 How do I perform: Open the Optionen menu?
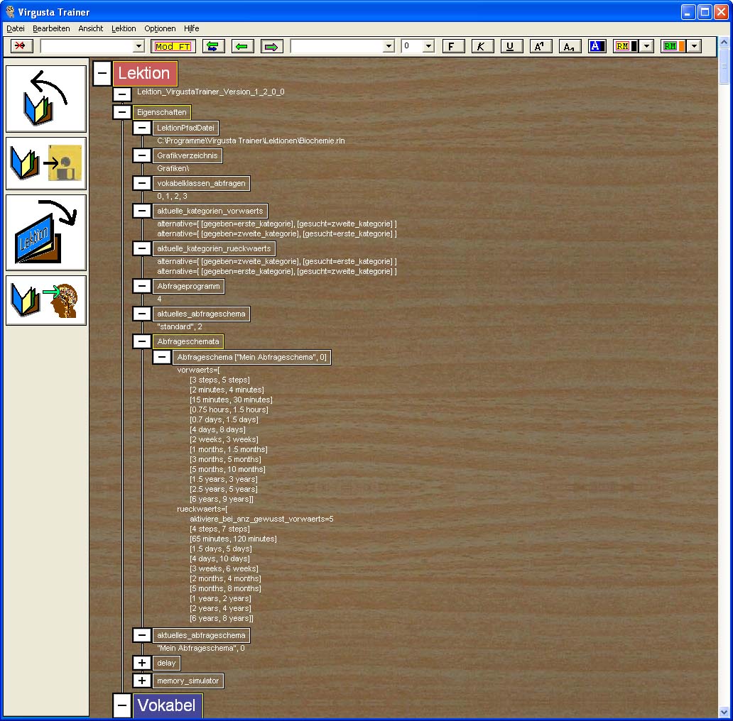tap(160, 28)
